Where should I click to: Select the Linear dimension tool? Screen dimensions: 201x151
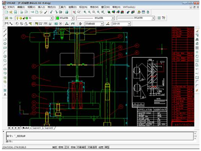point(6,24)
